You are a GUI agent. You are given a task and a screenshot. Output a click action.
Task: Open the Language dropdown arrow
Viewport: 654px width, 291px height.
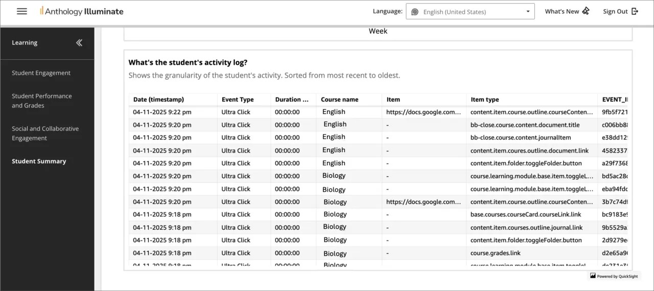[528, 12]
